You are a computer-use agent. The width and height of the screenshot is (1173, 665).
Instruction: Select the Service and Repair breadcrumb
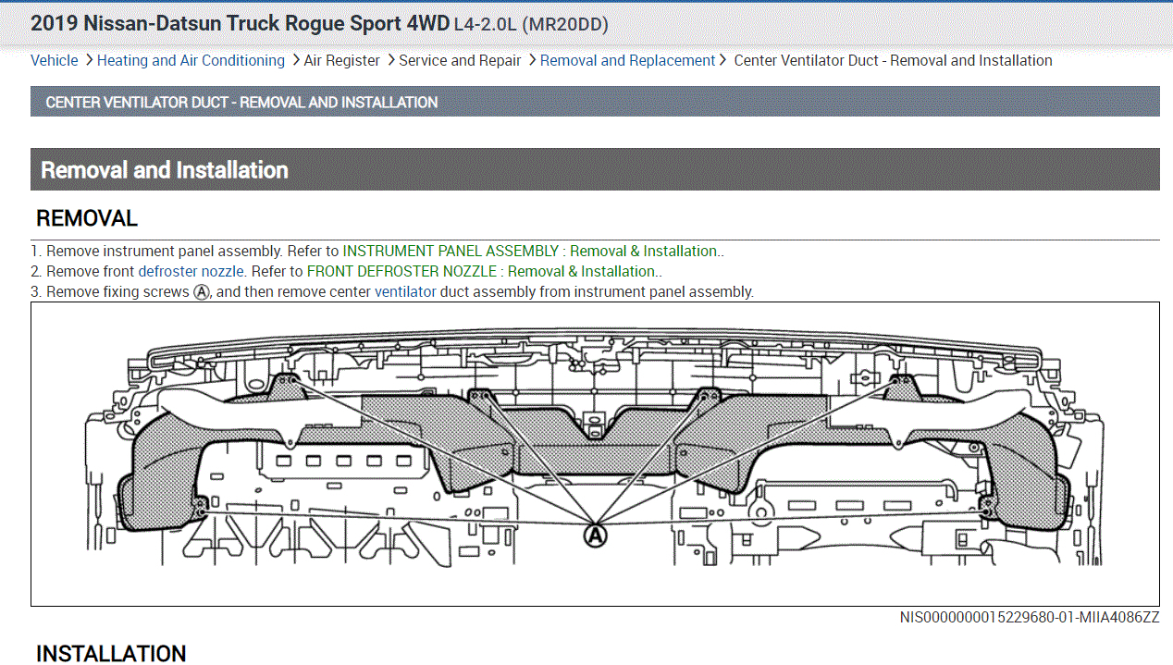(460, 60)
